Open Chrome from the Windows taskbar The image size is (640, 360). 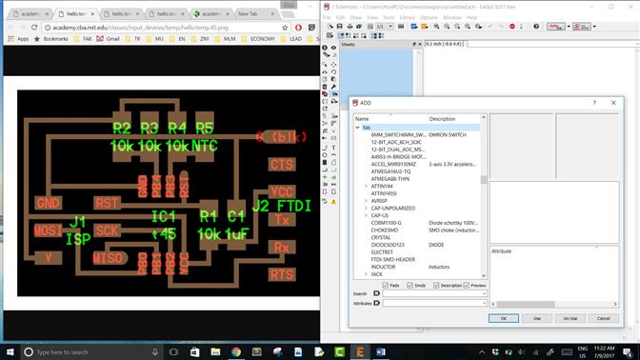coord(236,351)
